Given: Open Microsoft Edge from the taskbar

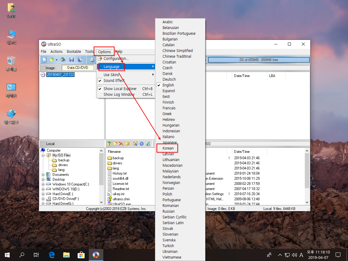Looking at the screenshot, I should (51, 255).
